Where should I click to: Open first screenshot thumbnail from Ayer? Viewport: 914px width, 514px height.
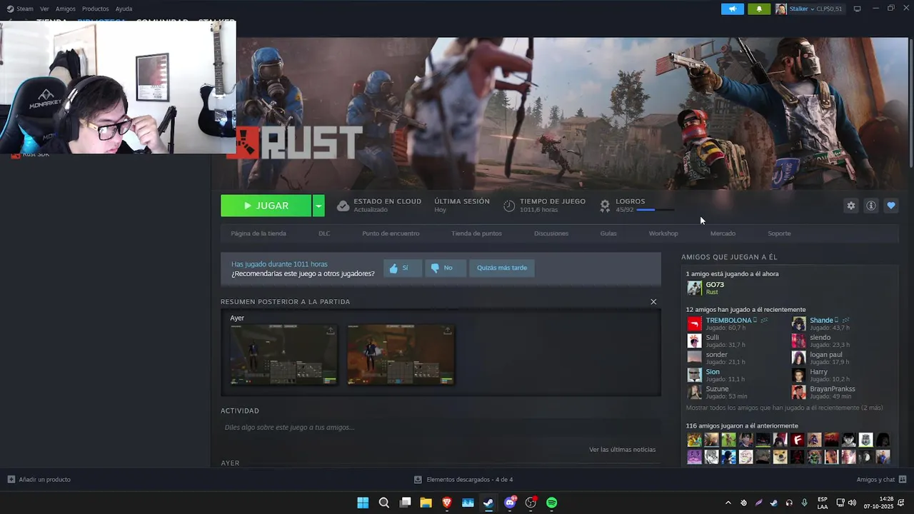click(x=283, y=355)
